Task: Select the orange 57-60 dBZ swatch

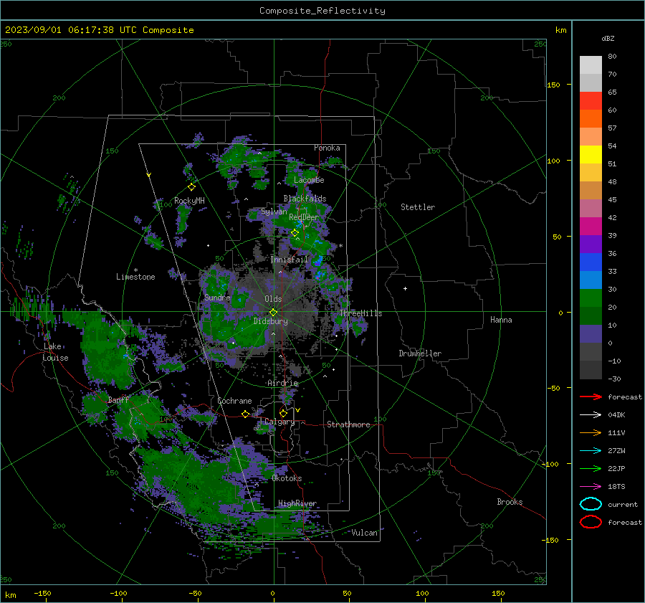Action: (591, 119)
